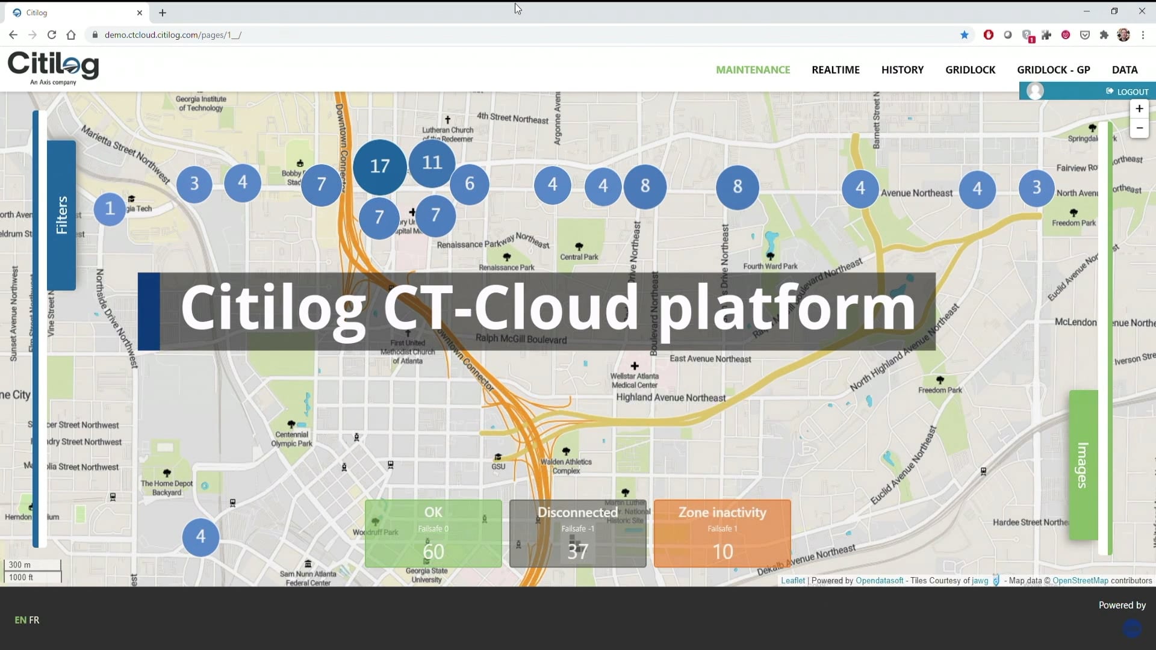Image resolution: width=1156 pixels, height=650 pixels.
Task: Select the cluster marker labeled 6
Action: pos(469,184)
